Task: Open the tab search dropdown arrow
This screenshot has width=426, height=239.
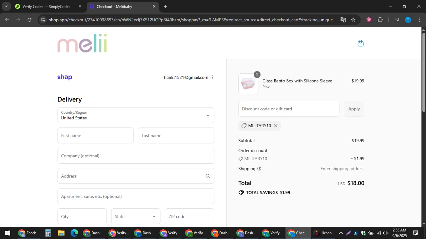Action: click(x=6, y=7)
